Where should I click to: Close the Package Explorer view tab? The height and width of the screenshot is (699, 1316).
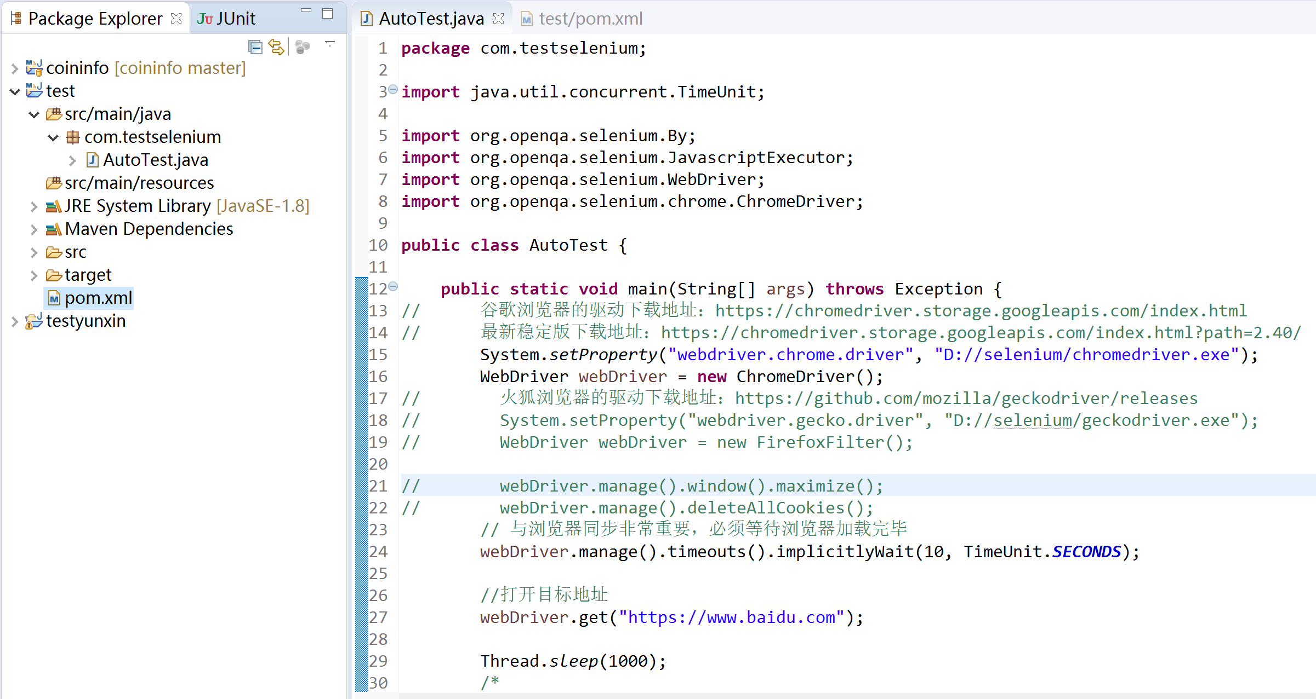(176, 19)
